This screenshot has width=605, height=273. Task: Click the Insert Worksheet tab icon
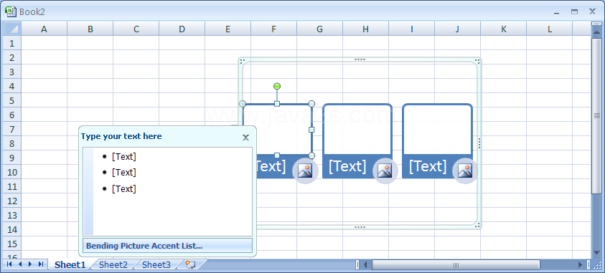(191, 264)
